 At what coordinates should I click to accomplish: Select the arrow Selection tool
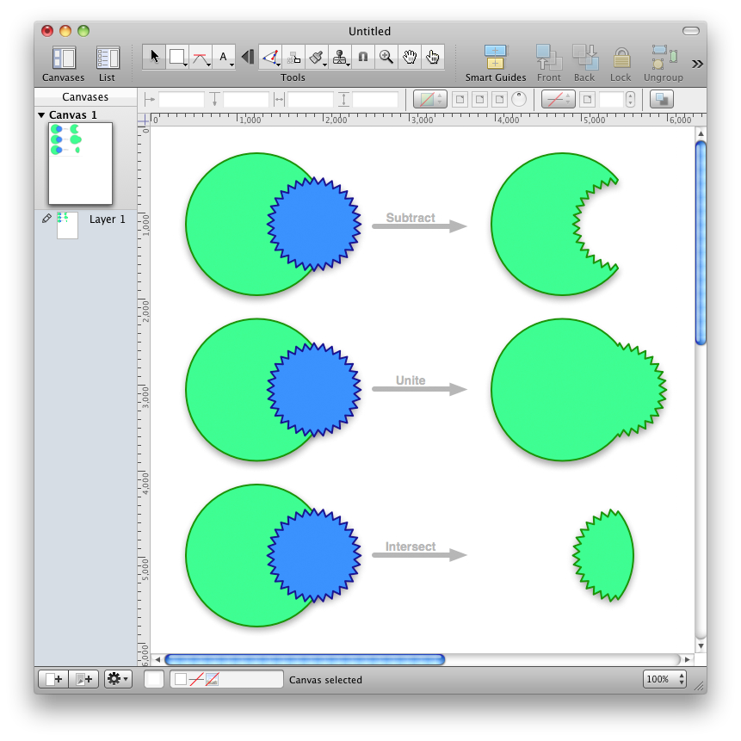(154, 57)
